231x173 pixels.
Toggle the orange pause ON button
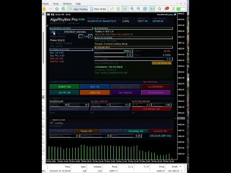(x=162, y=63)
